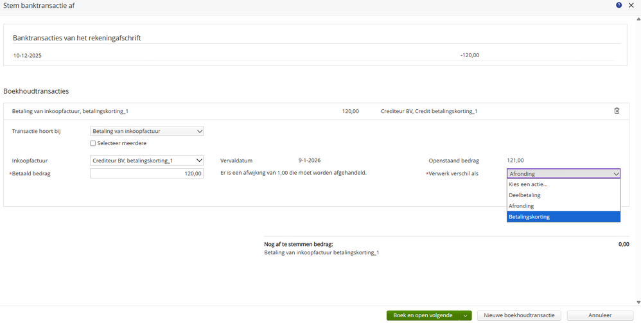Viewport: 641px width, 323px height.
Task: Close the Stem banktransactie af dialog
Action: (x=631, y=5)
